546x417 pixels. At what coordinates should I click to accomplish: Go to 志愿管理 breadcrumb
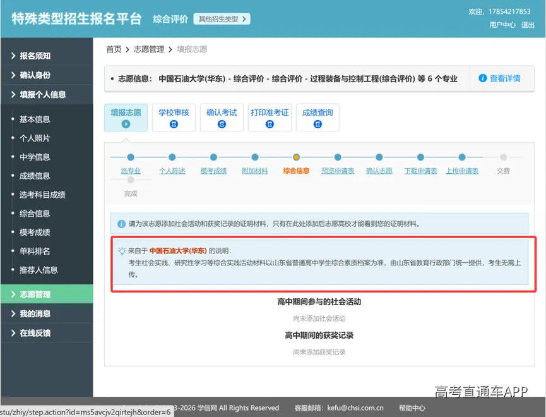[x=149, y=49]
